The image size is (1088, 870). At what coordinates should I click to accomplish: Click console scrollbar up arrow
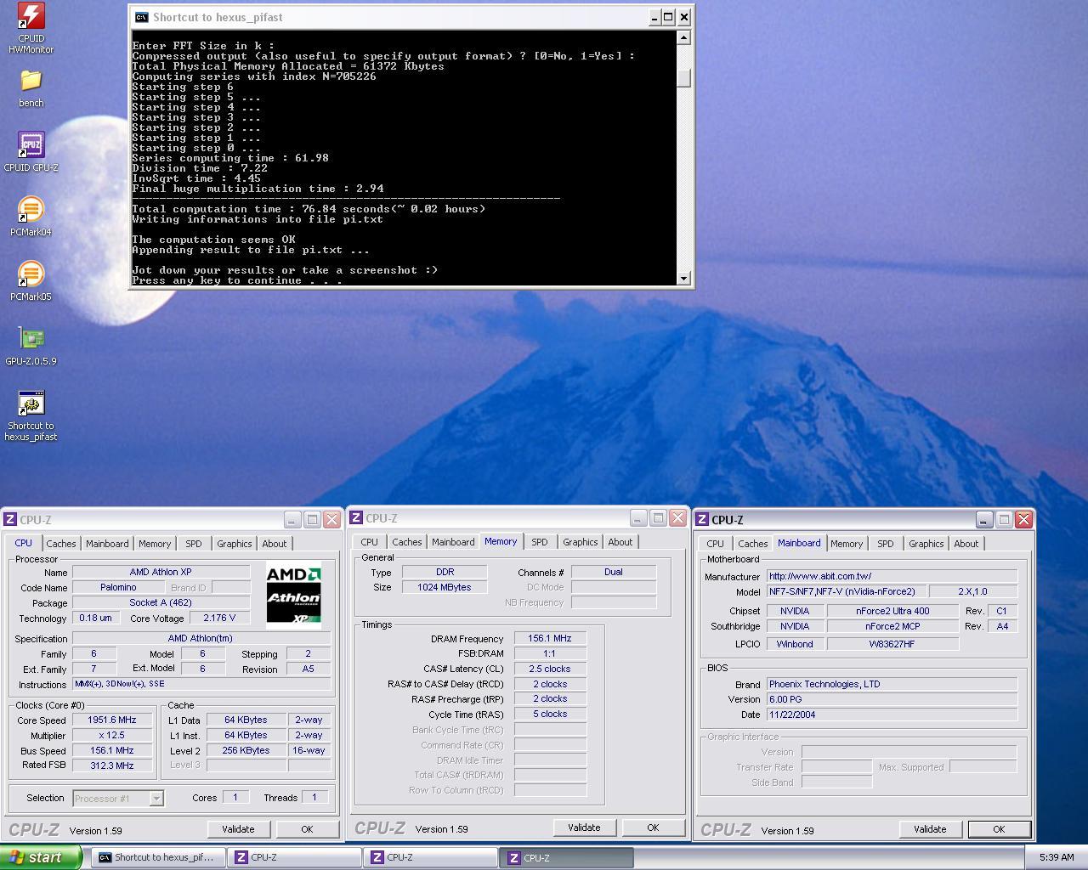pyautogui.click(x=683, y=37)
